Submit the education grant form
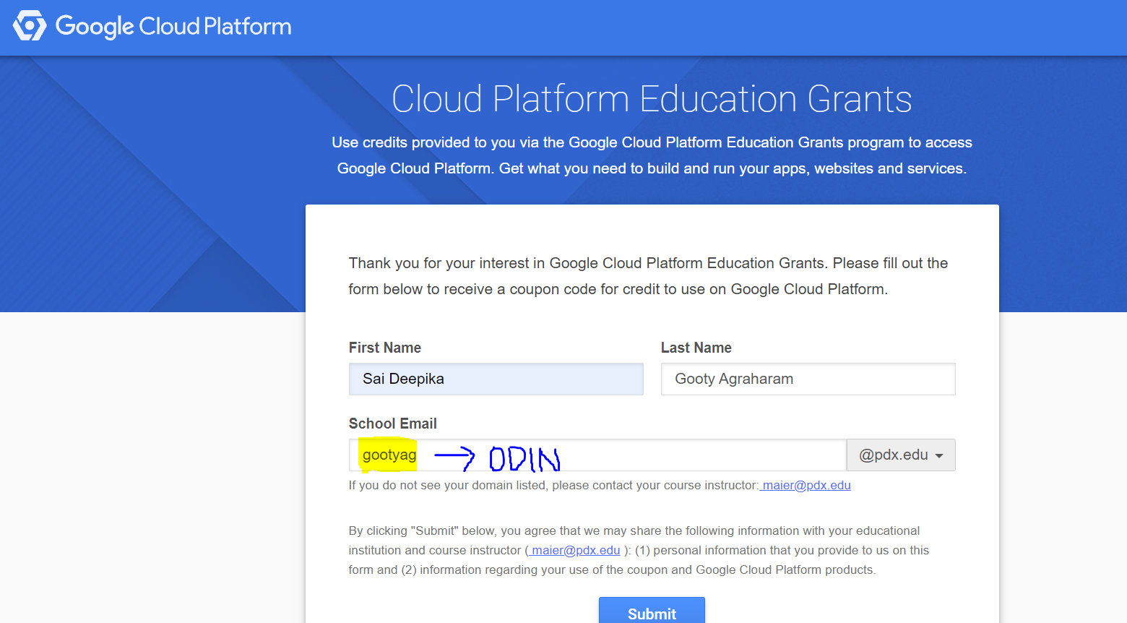This screenshot has height=623, width=1127. pos(652,611)
